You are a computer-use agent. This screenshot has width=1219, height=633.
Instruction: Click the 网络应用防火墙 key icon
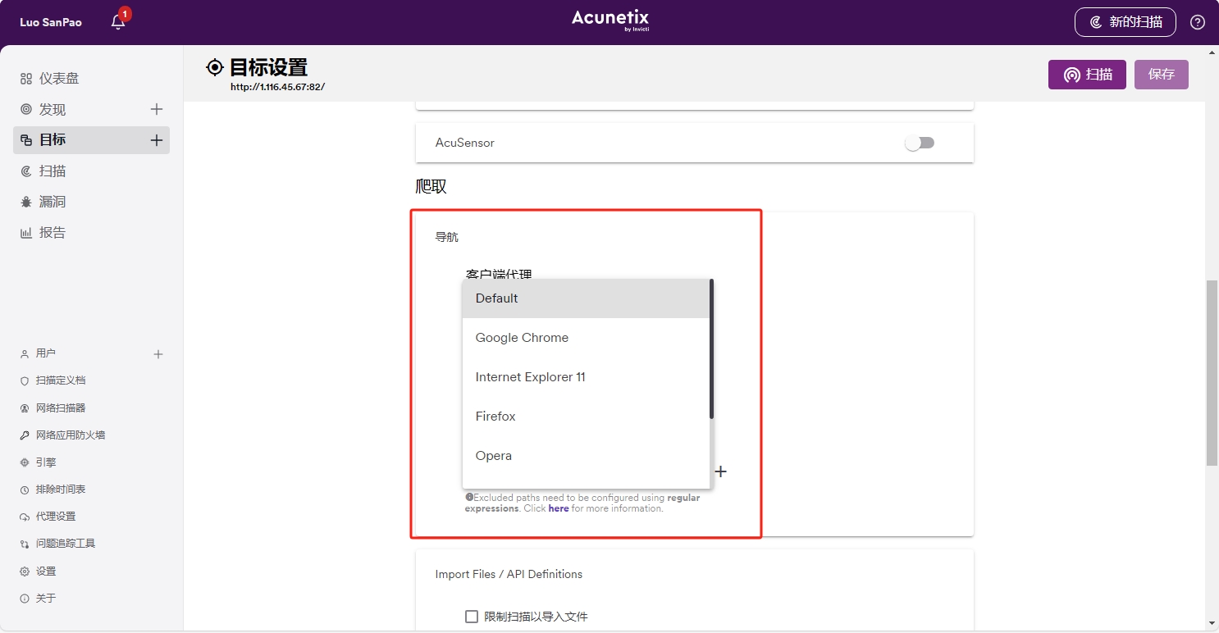point(25,435)
